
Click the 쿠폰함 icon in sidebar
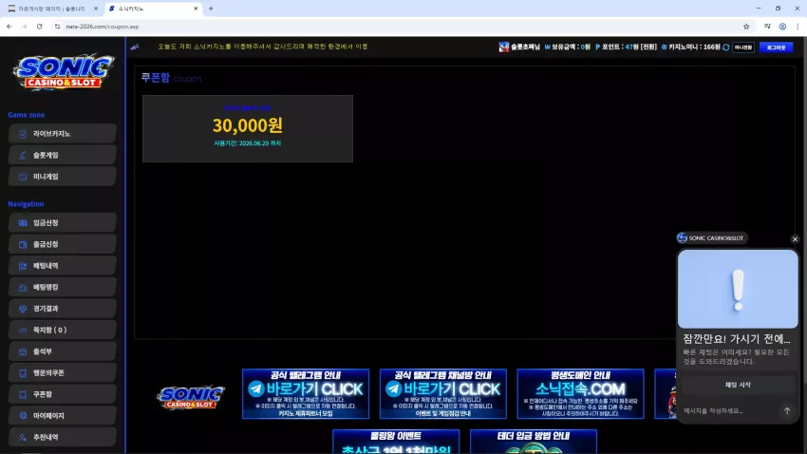23,394
